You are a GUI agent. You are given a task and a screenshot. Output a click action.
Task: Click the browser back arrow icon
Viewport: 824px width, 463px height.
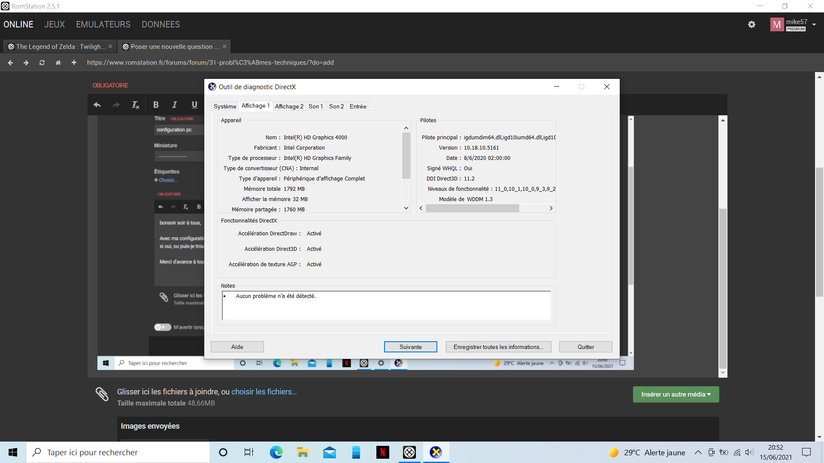click(11, 63)
